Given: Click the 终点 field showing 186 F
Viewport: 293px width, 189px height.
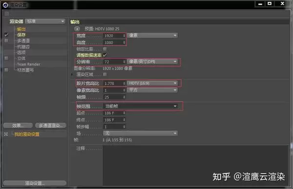Looking at the screenshot, I should click(x=113, y=120).
